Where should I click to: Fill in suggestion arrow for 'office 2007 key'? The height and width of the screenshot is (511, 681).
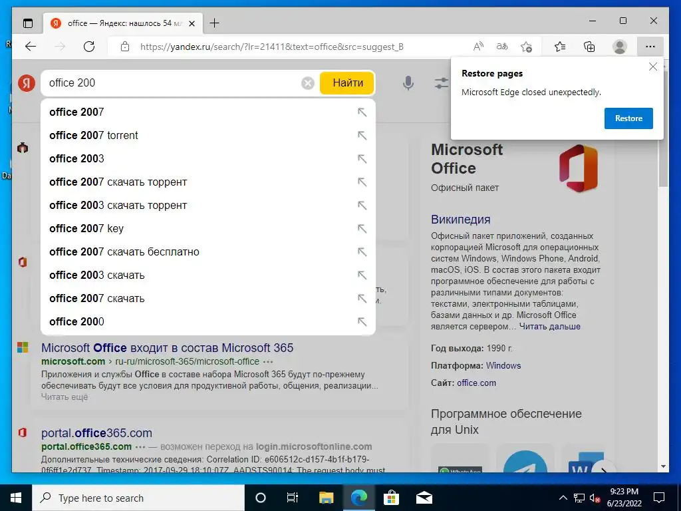[x=362, y=229]
